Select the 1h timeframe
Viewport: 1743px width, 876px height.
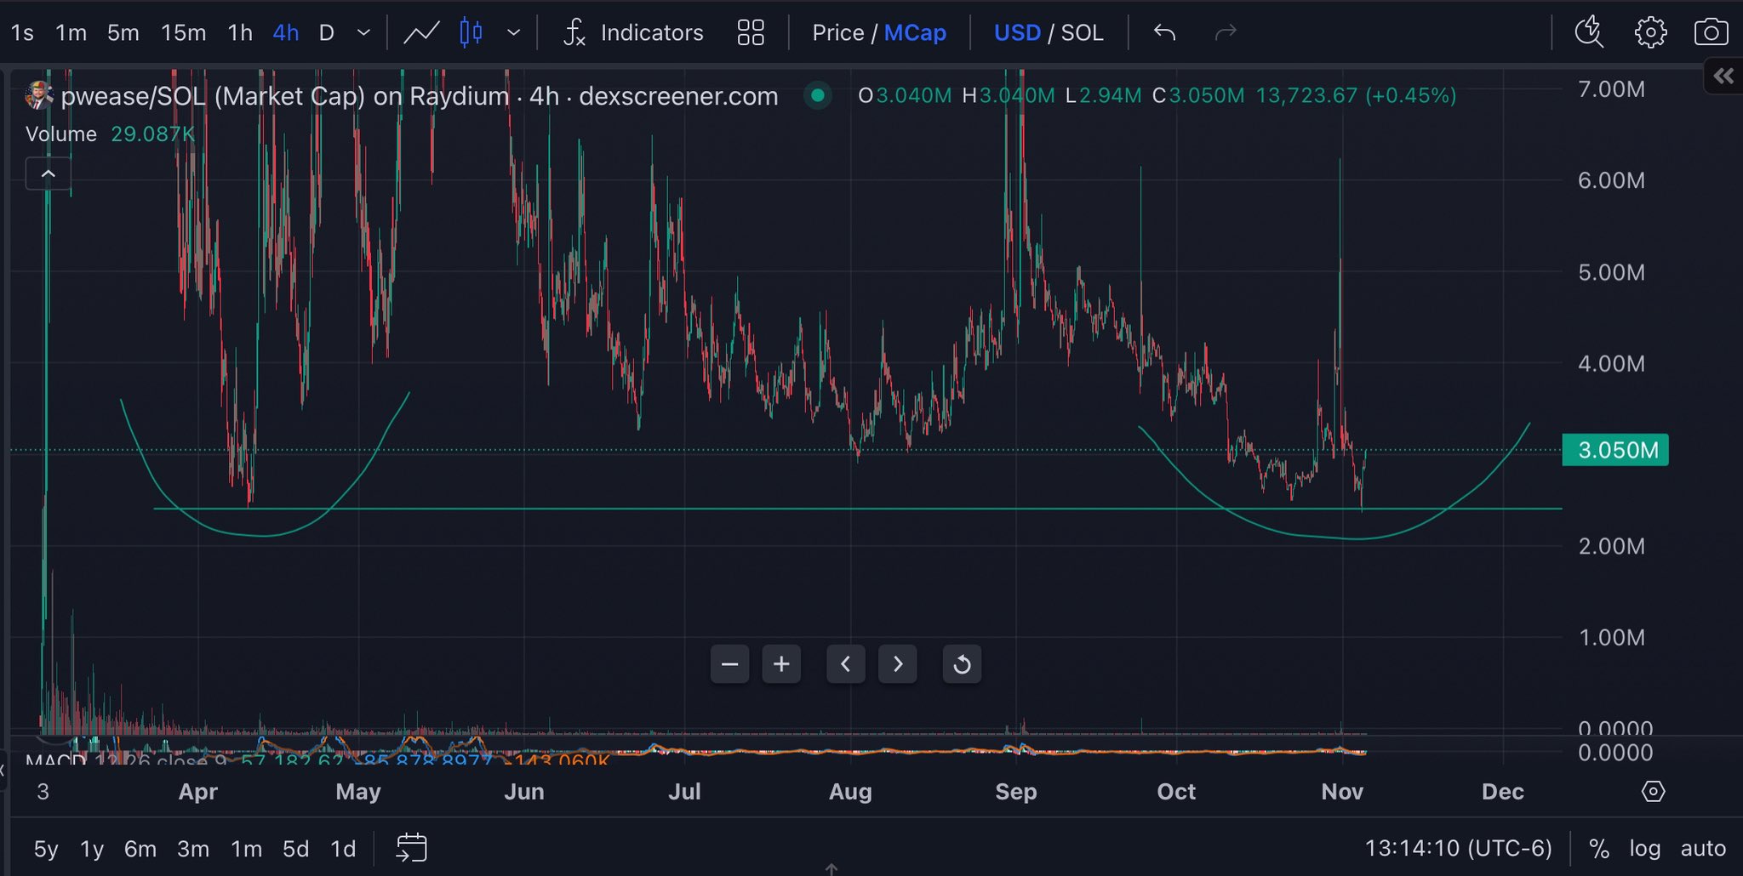coord(240,33)
